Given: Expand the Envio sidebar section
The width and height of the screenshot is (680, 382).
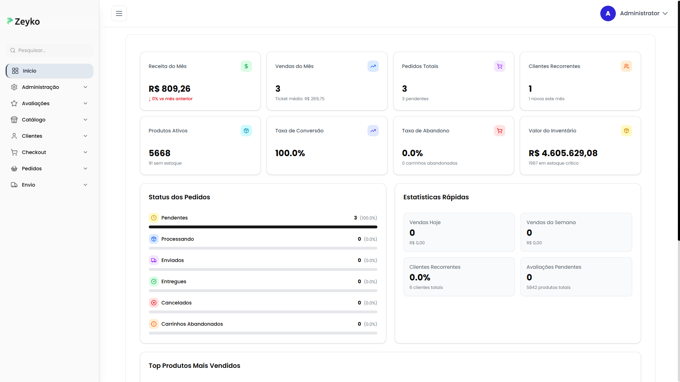Looking at the screenshot, I should point(49,184).
